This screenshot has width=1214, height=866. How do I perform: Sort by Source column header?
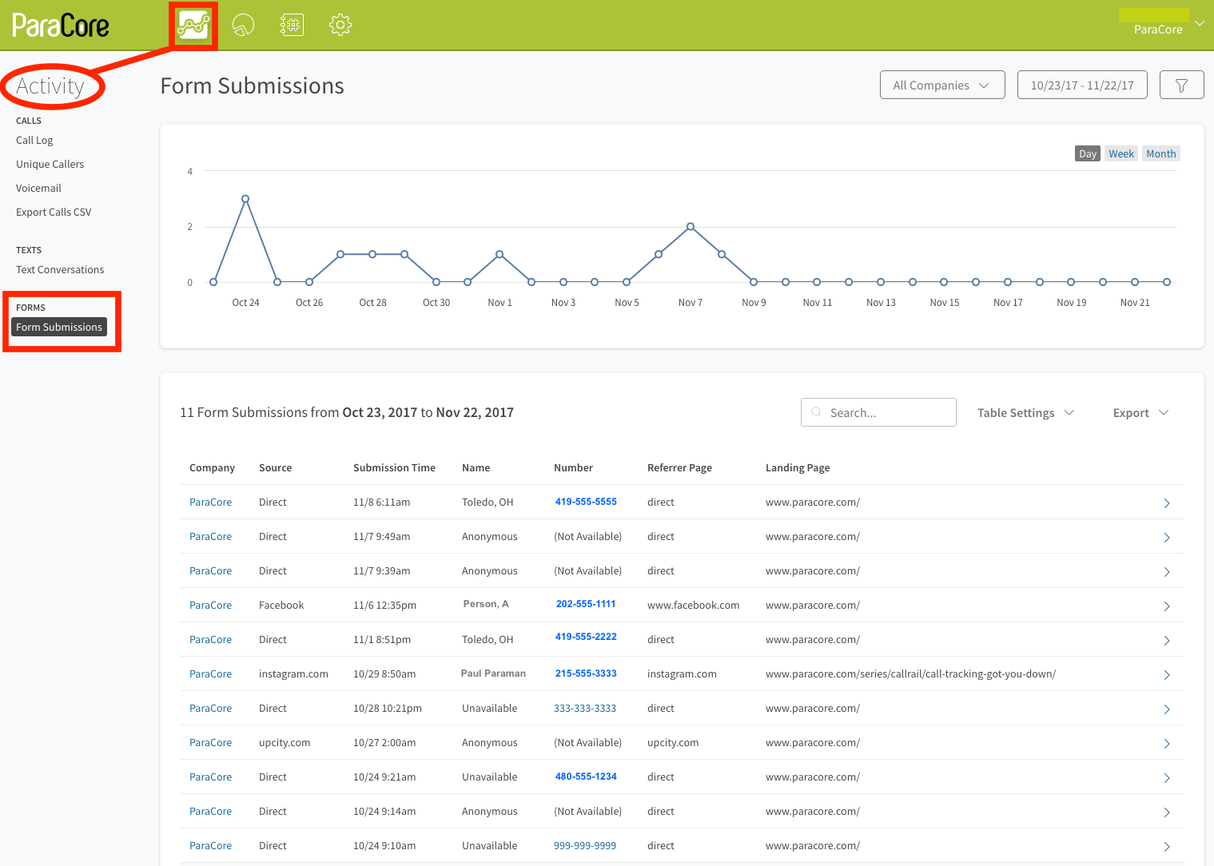(275, 467)
